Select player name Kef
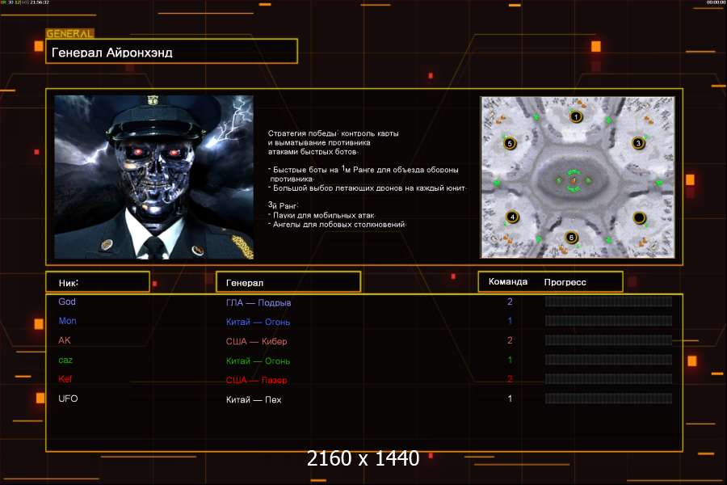The height and width of the screenshot is (485, 727). [65, 379]
